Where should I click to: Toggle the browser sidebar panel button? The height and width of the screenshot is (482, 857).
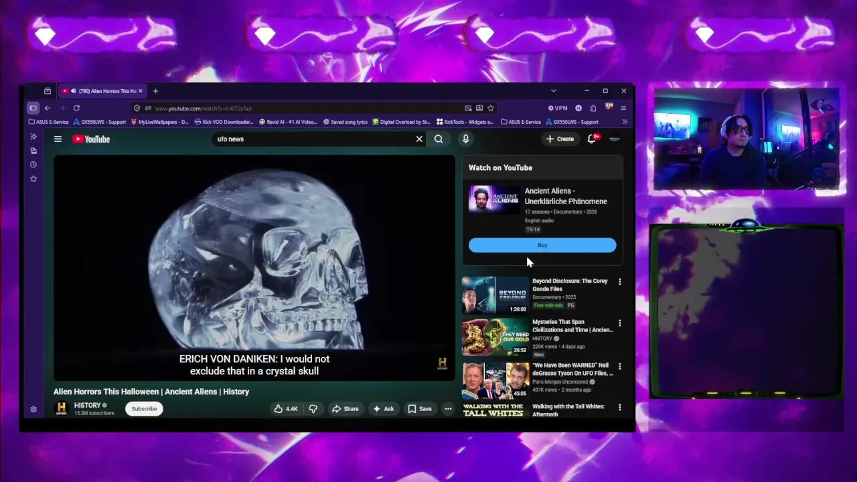pos(33,108)
